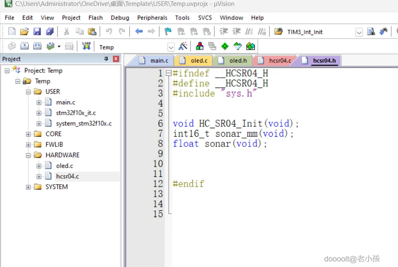
Task: Open the TIM3_Int_Init find dropdown
Action: point(359,32)
